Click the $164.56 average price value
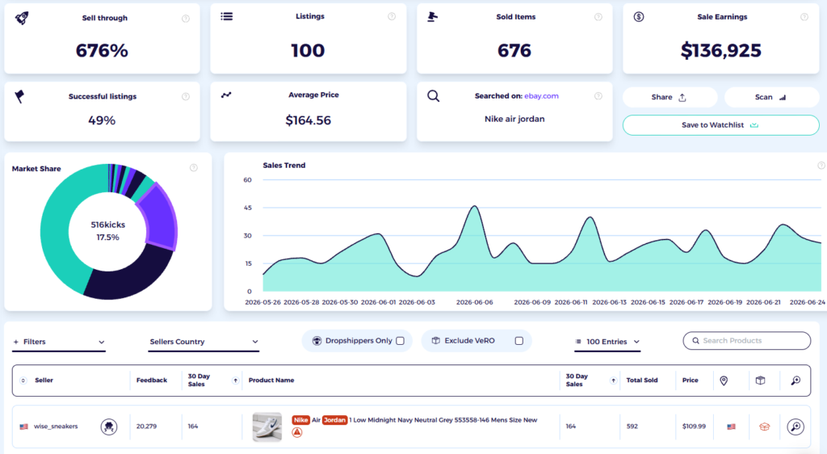Screen dimensions: 827x454 click(308, 120)
